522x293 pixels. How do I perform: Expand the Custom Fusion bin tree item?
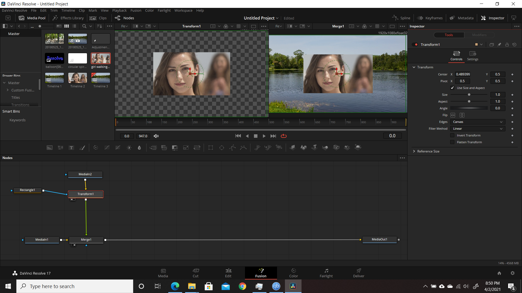pos(8,90)
